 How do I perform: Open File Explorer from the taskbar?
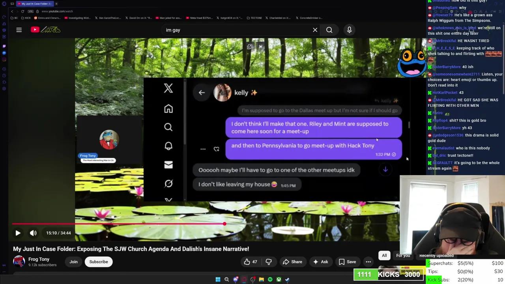[261, 280]
